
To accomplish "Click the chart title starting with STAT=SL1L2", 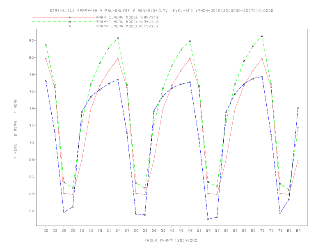I will pos(161,11).
